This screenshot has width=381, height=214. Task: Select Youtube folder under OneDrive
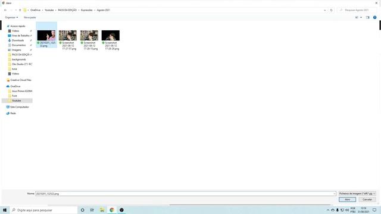click(17, 100)
